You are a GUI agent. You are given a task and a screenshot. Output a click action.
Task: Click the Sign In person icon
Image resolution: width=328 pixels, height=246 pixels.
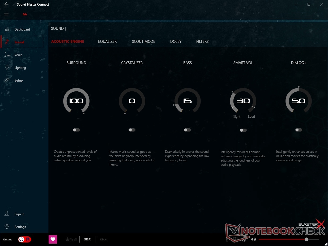7,214
